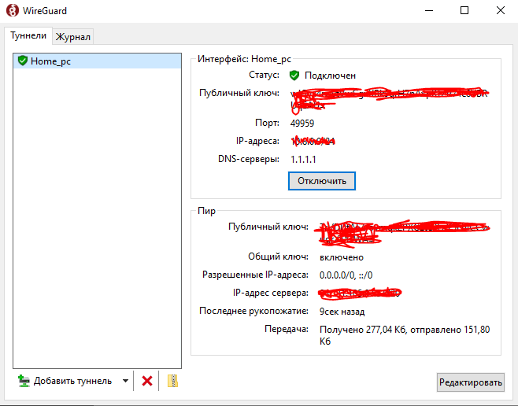Click the Разрешенные IP-адреса label
518x406 pixels.
[255, 275]
